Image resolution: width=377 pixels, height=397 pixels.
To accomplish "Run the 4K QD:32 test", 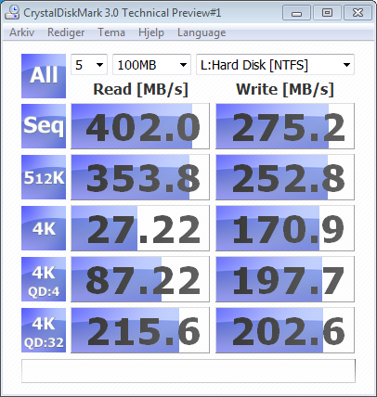I will pos(44,330).
